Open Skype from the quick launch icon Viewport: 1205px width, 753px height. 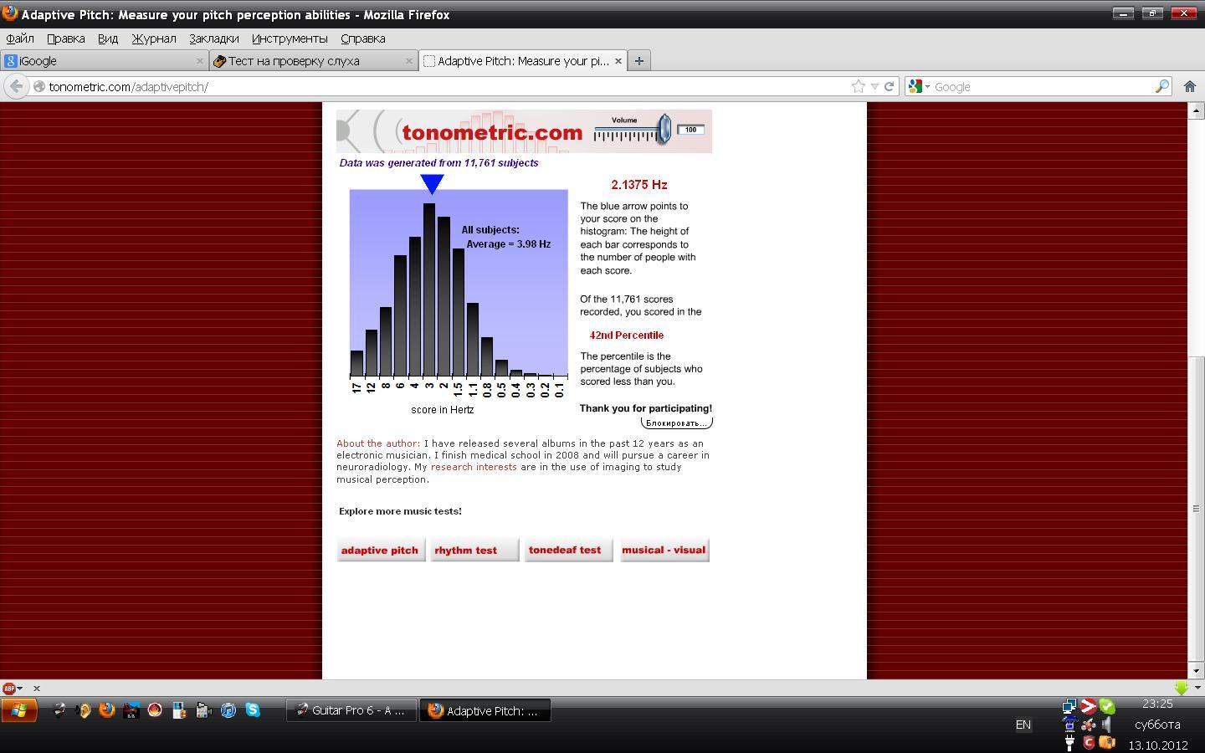pos(252,710)
